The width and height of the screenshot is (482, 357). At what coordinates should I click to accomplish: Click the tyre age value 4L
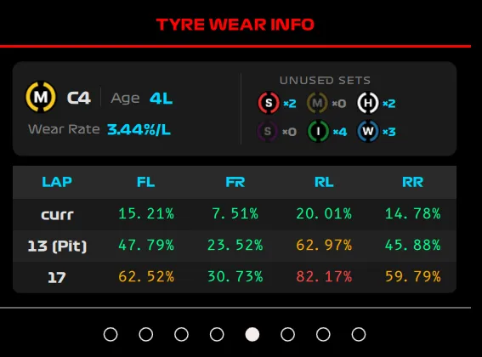161,99
